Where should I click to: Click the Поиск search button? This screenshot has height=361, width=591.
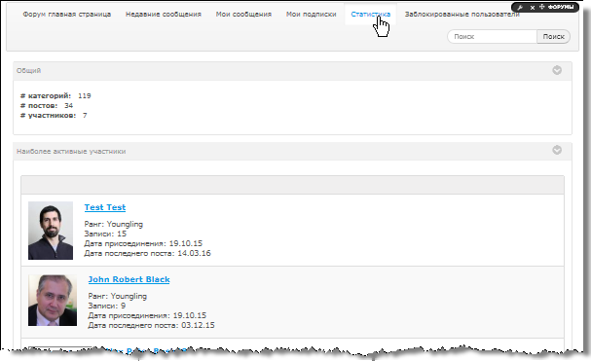click(x=553, y=37)
